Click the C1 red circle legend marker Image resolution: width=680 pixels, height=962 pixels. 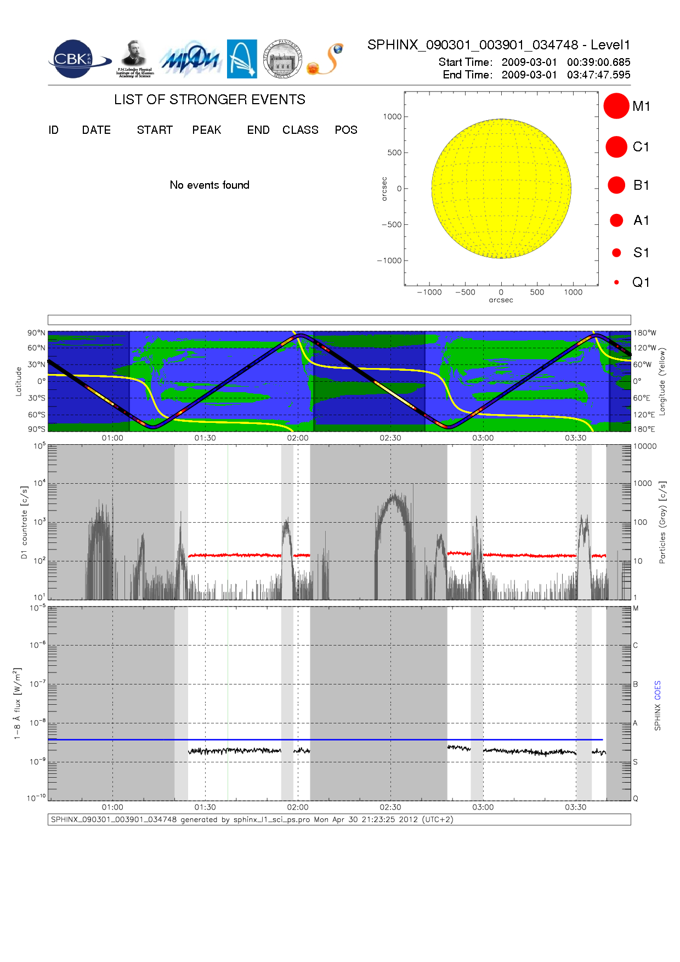coord(616,147)
